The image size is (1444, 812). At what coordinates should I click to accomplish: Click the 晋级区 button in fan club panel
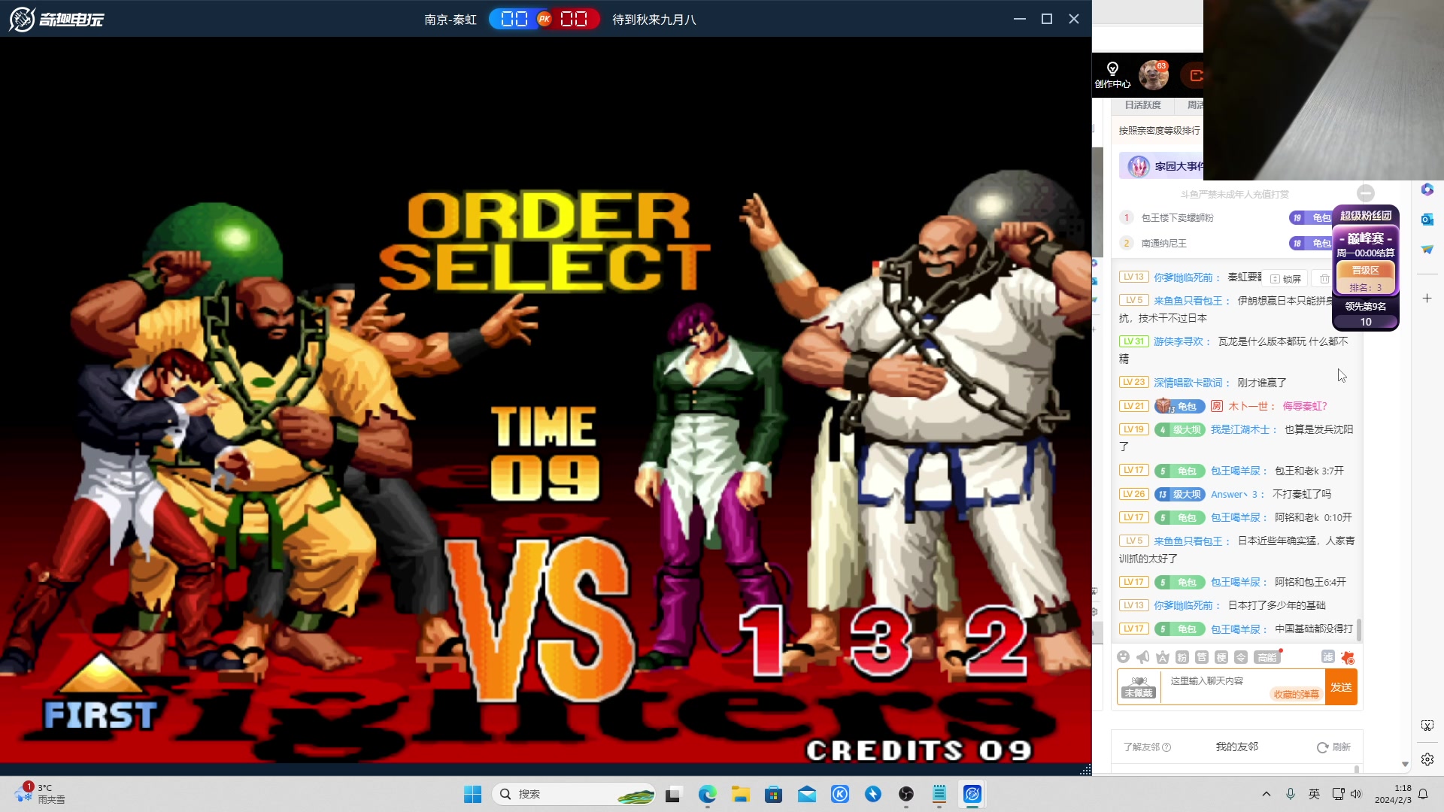click(1366, 270)
